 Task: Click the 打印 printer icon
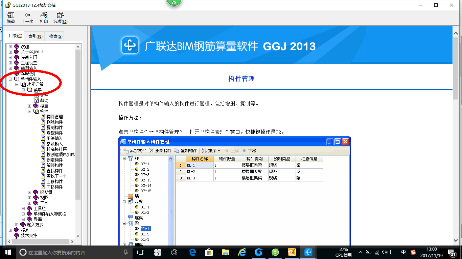coord(44,18)
